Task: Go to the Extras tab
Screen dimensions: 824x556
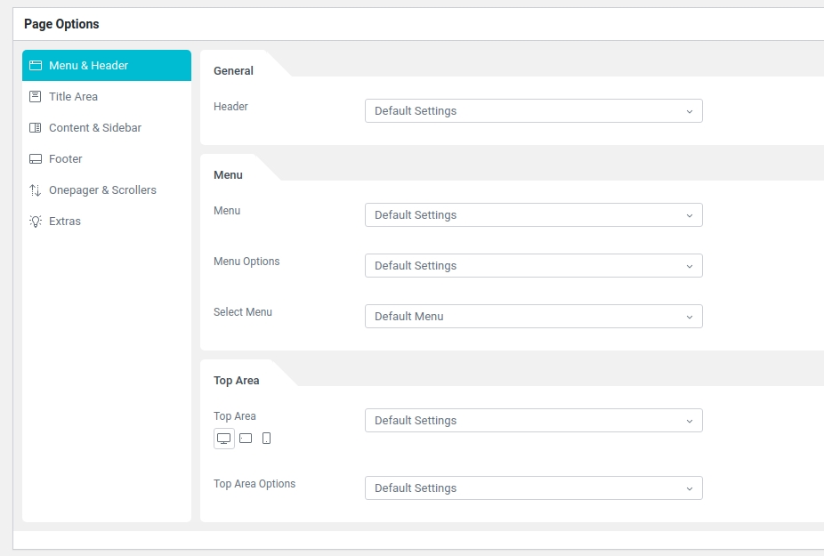Action: pos(65,222)
